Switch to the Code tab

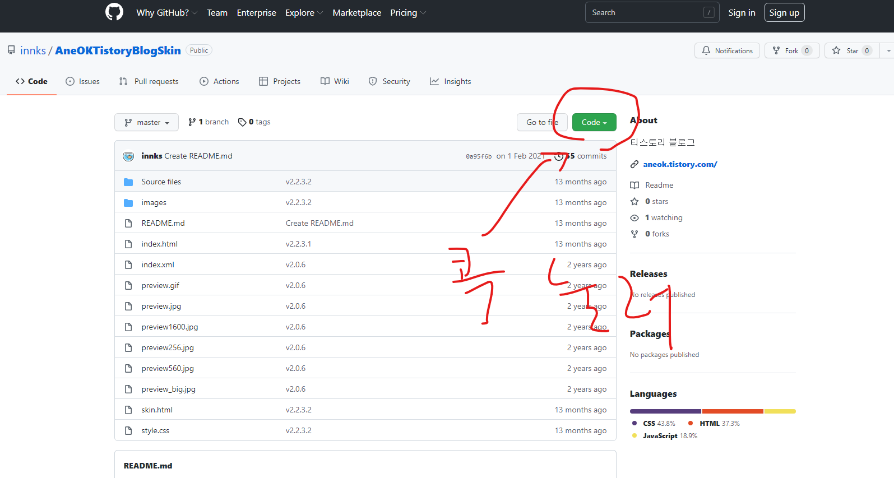(31, 81)
